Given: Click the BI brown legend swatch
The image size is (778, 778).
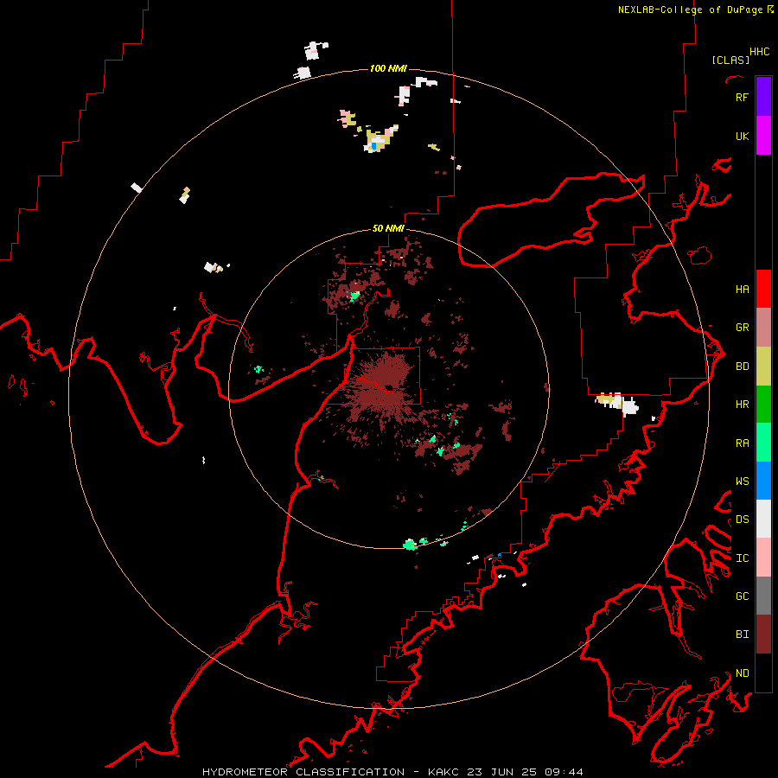Looking at the screenshot, I should pos(763,635).
